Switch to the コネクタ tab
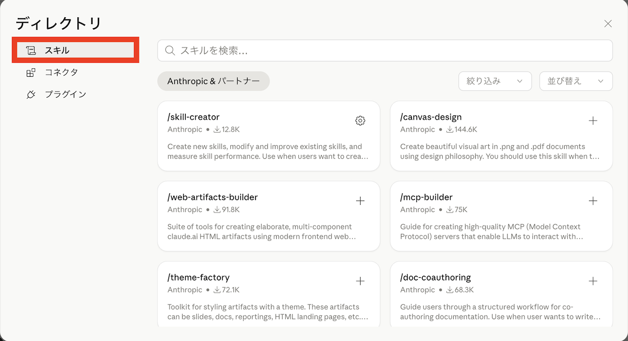 point(61,73)
